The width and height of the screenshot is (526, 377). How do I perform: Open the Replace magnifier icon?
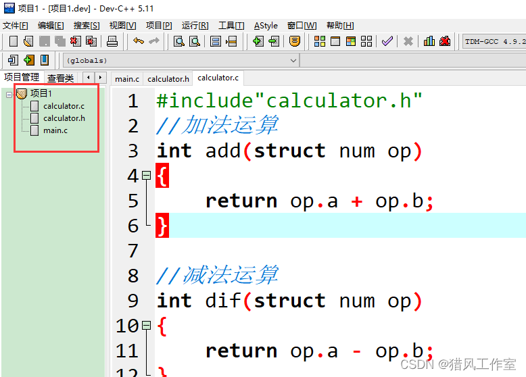point(195,41)
